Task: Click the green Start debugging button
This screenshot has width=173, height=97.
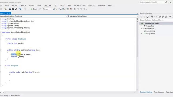Action: pos(34,9)
